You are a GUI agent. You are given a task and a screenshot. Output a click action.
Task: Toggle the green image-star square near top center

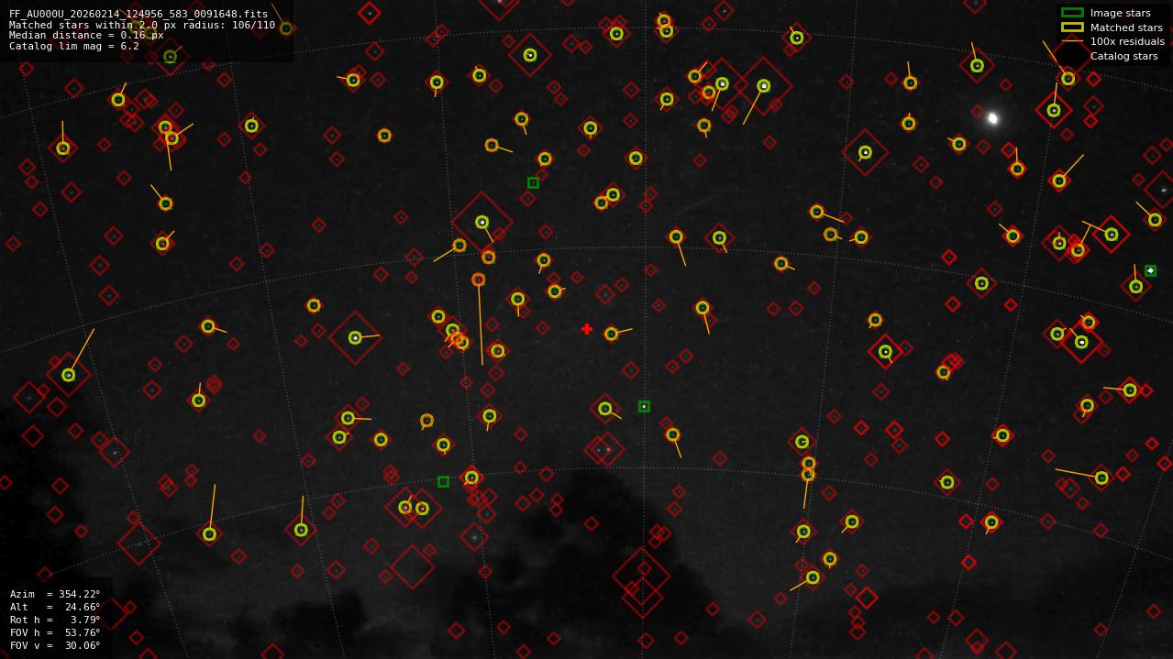click(533, 182)
